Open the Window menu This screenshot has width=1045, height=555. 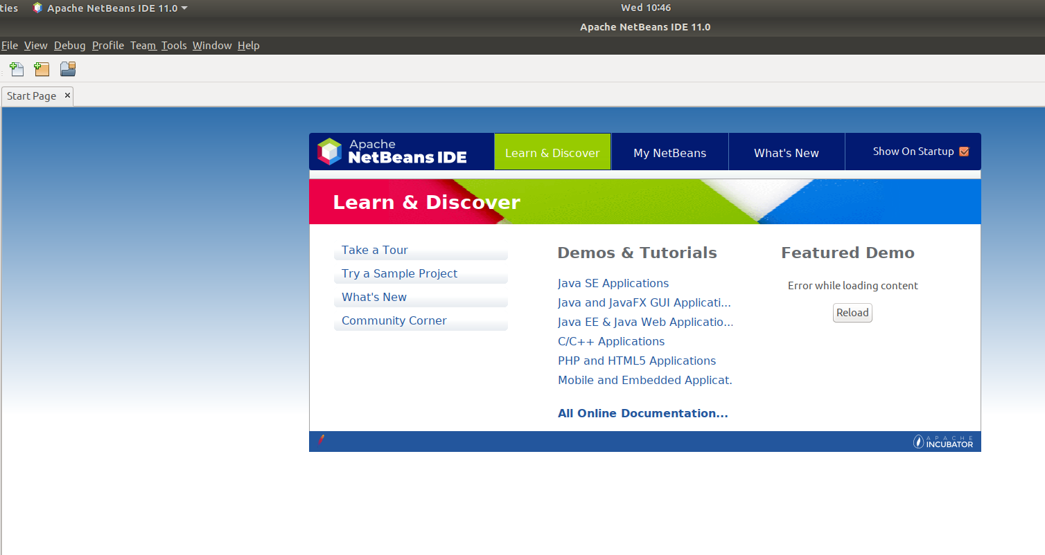212,46
